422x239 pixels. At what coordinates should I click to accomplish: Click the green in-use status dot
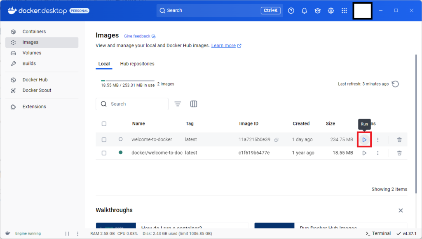pyautogui.click(x=121, y=152)
